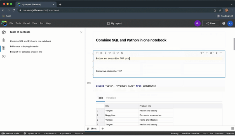
Task: Open the Variable viewer sidebar panel
Action: point(4,56)
